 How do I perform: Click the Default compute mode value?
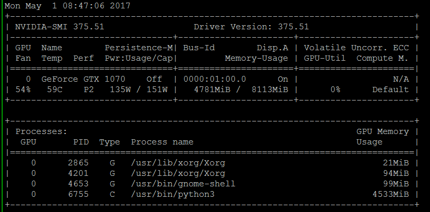click(x=390, y=90)
